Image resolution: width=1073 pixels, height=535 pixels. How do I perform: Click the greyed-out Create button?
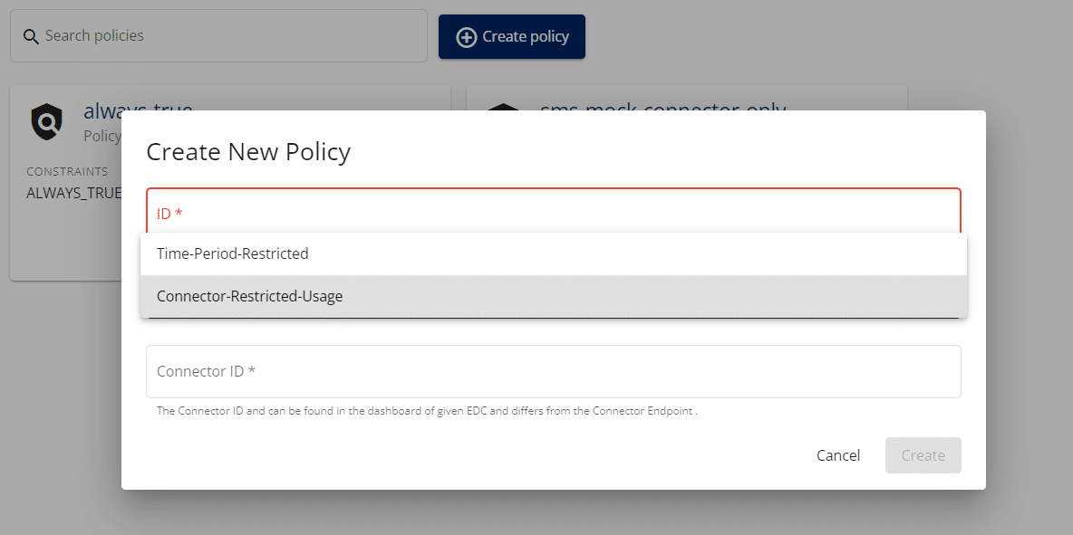pyautogui.click(x=923, y=455)
